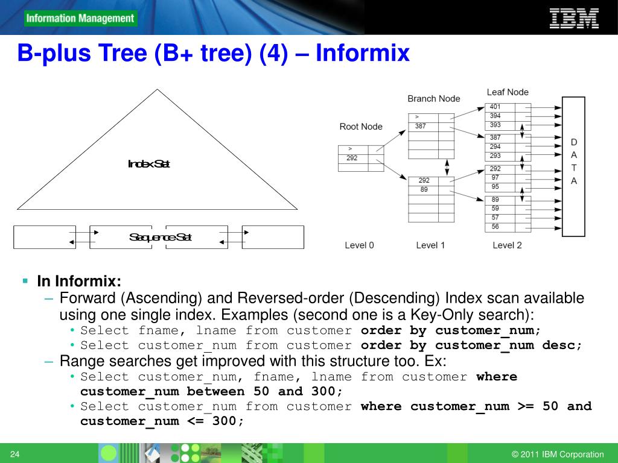Click the "Leaf Node" label
The image size is (618, 463).
pyautogui.click(x=507, y=92)
